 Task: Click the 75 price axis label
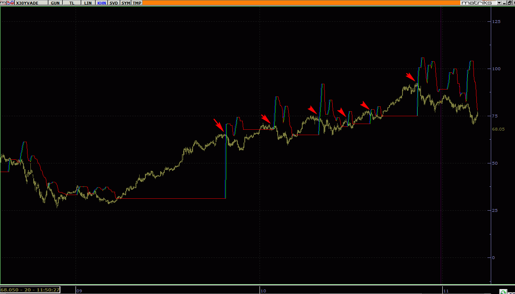(495, 116)
